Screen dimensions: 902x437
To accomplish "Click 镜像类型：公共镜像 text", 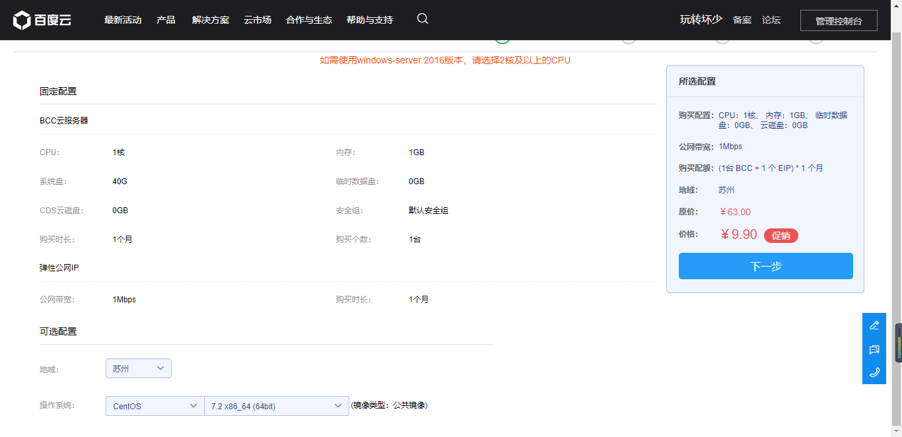I will (390, 405).
